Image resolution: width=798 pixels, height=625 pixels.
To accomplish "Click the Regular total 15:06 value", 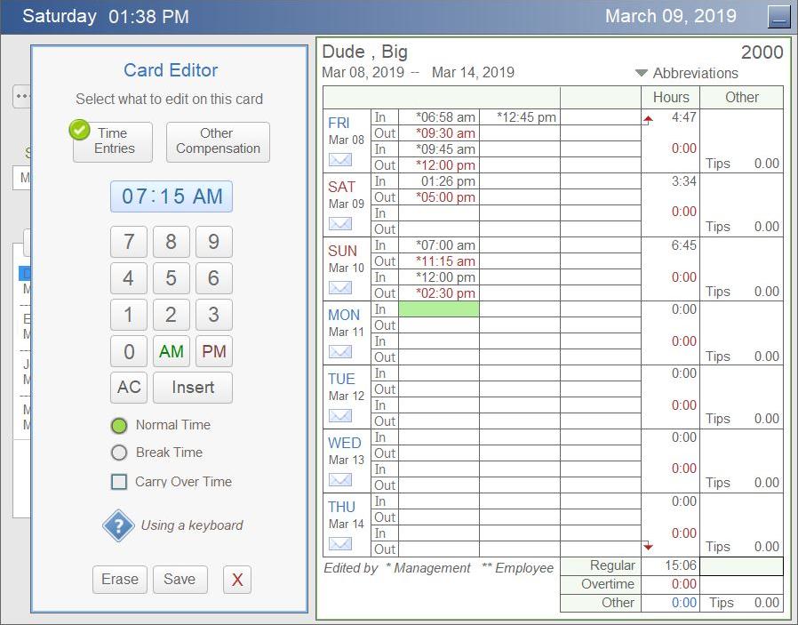I will pyautogui.click(x=681, y=565).
